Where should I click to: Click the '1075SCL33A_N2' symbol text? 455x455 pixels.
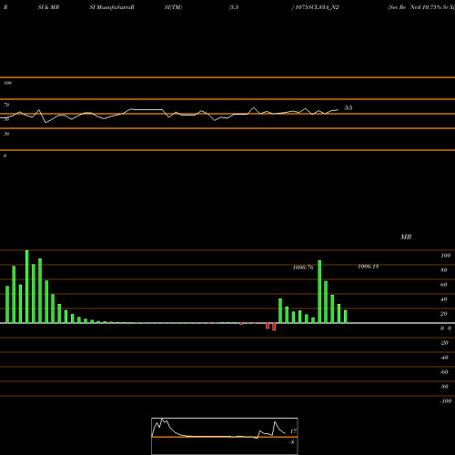[x=317, y=7]
